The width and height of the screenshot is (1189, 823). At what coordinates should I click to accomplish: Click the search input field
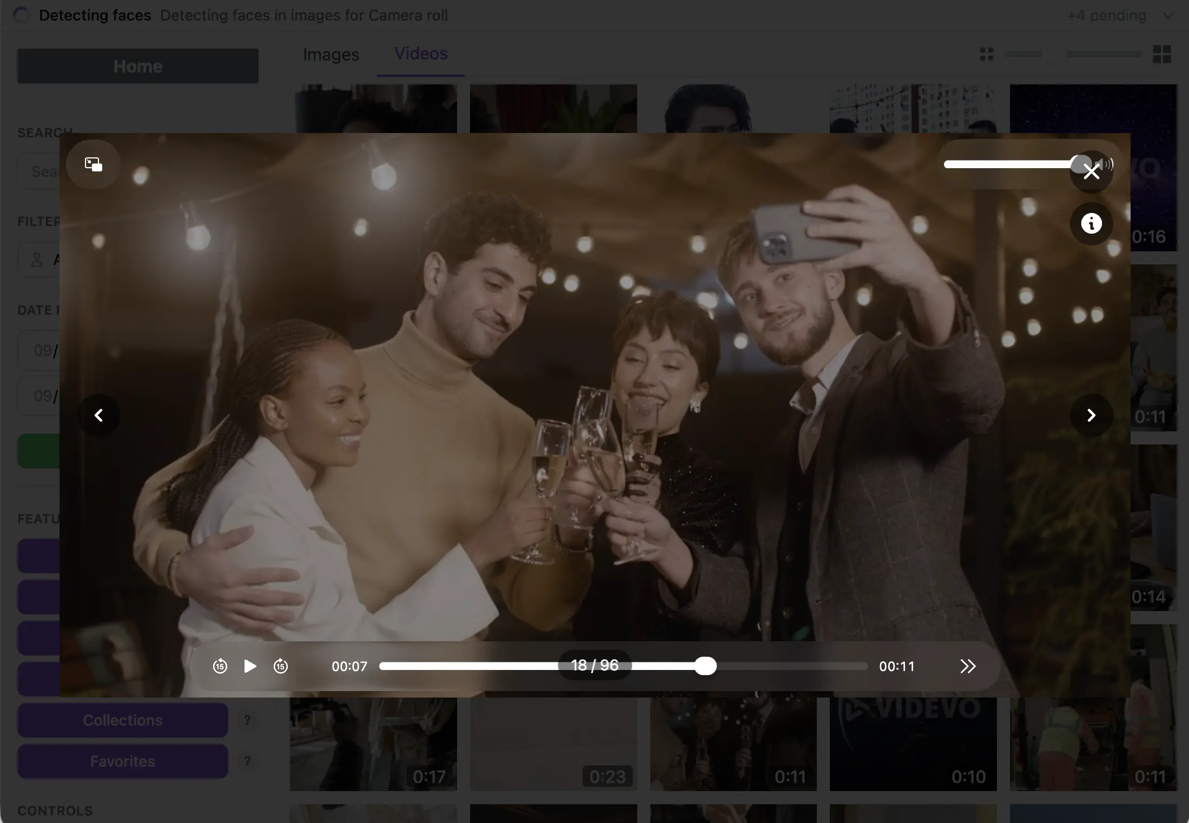tap(39, 171)
